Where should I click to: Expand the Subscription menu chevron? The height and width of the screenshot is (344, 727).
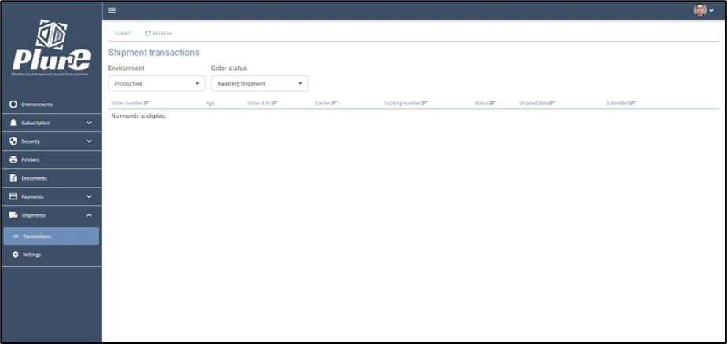[90, 123]
